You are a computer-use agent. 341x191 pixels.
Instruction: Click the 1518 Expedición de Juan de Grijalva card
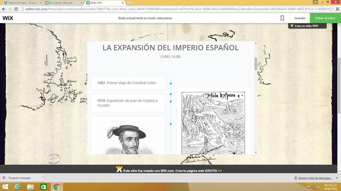[x=128, y=103]
